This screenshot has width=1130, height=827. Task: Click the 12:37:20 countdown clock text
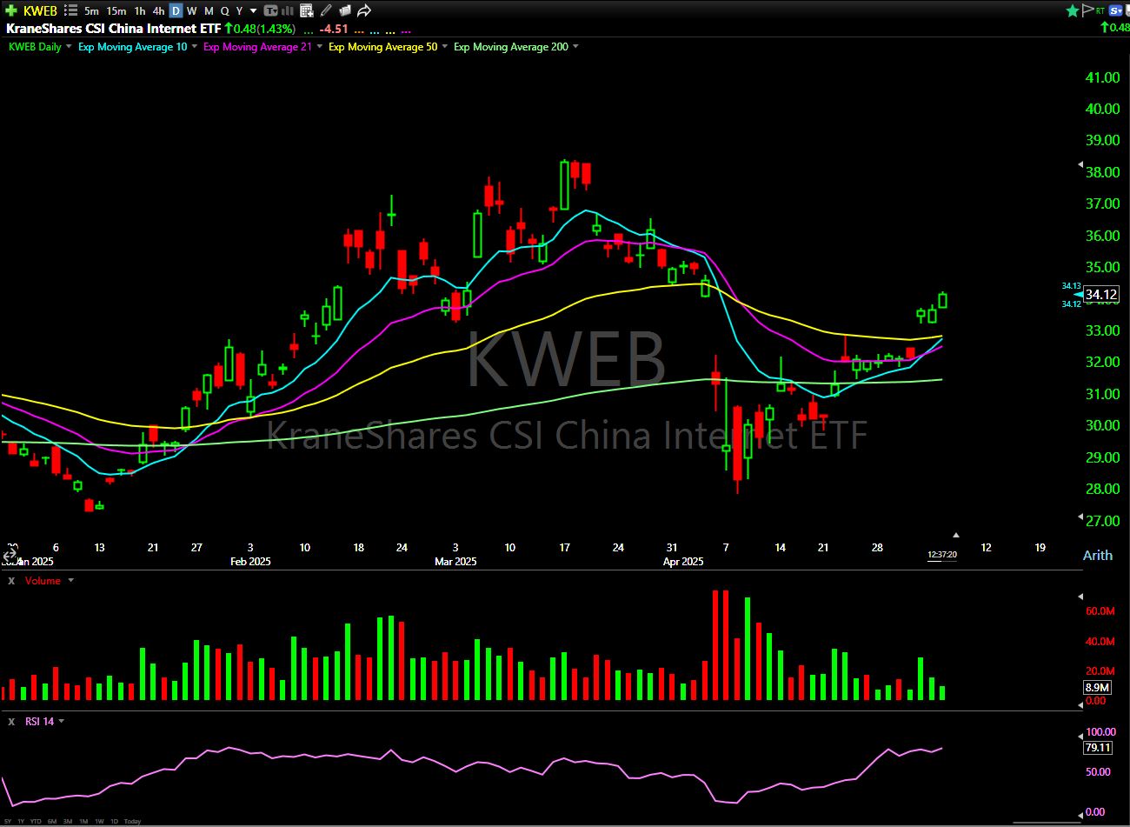tap(942, 555)
